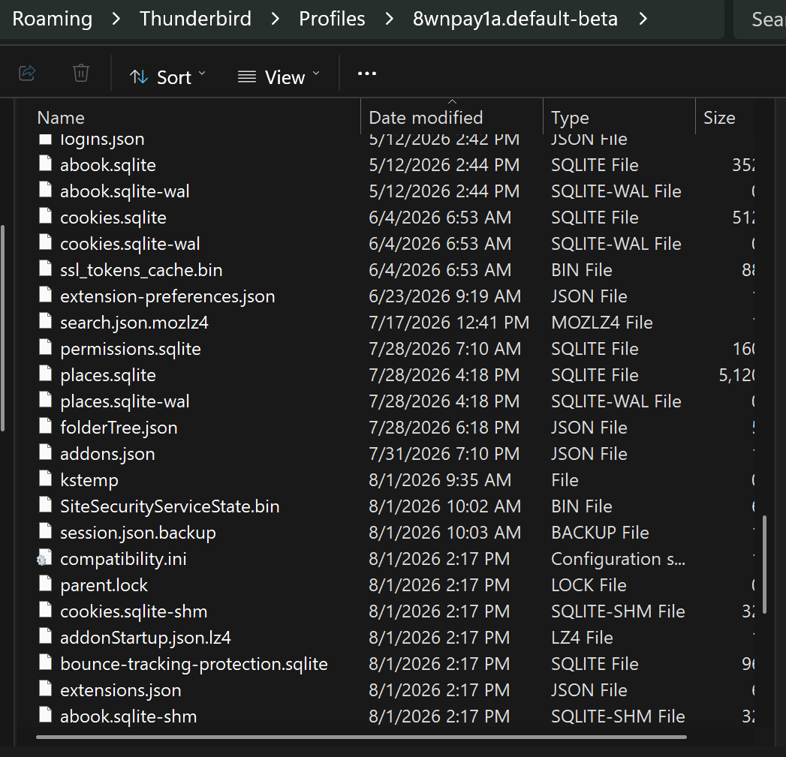Select the ssl_tokens_cache.bin file icon
This screenshot has height=757, width=786.
coord(46,269)
